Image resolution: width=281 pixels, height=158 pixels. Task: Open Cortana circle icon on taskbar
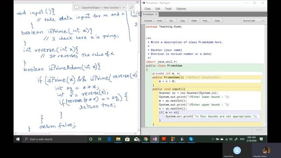91,139
